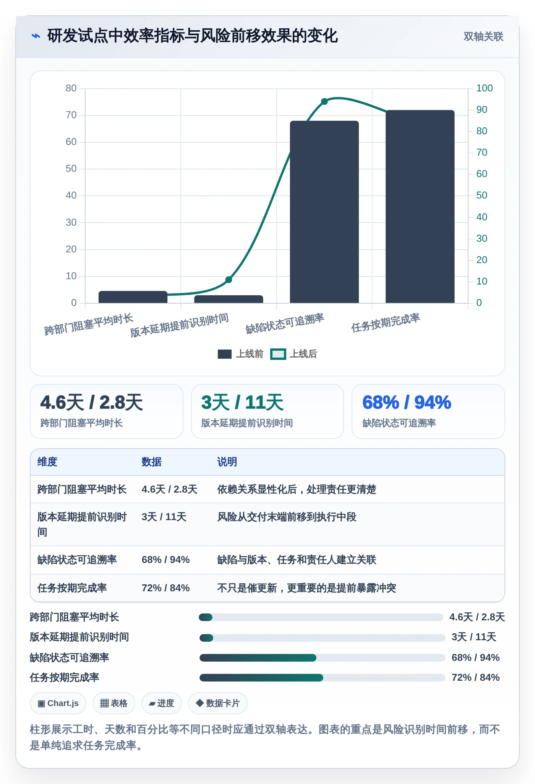
Task: Click the Chart.js tag square icon
Action: pos(41,704)
